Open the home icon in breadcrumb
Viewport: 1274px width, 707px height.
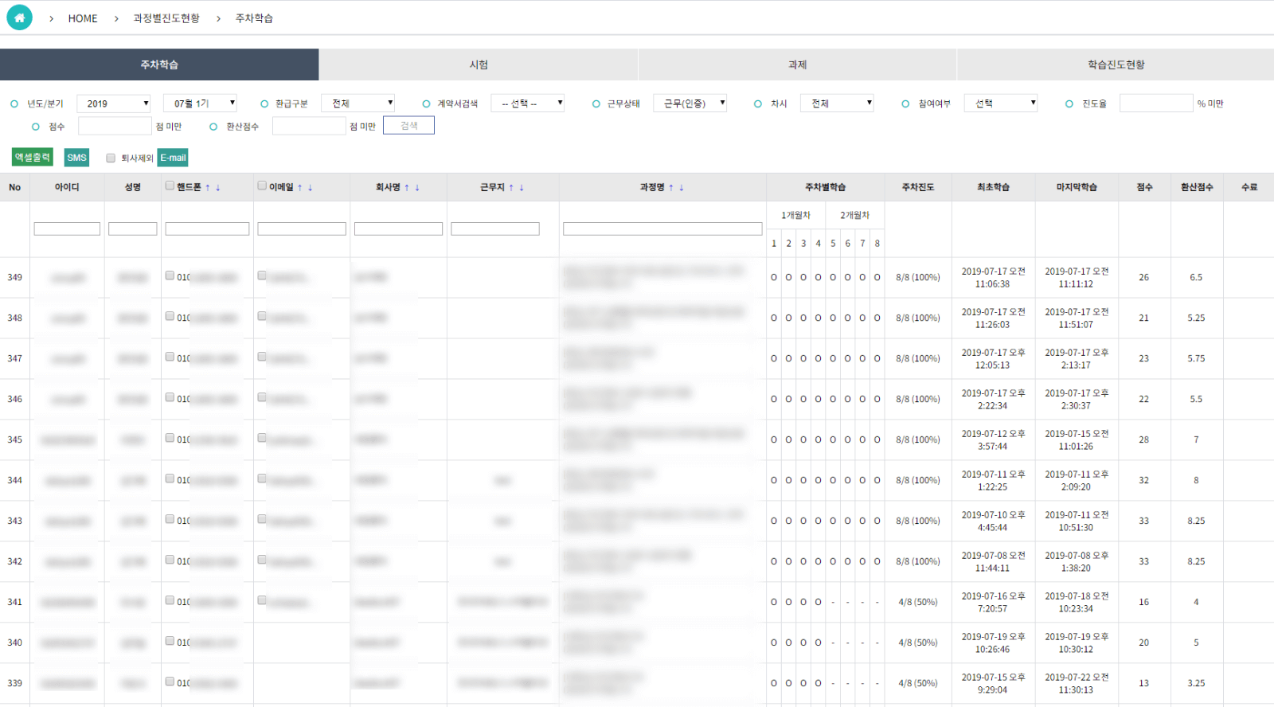tap(19, 18)
